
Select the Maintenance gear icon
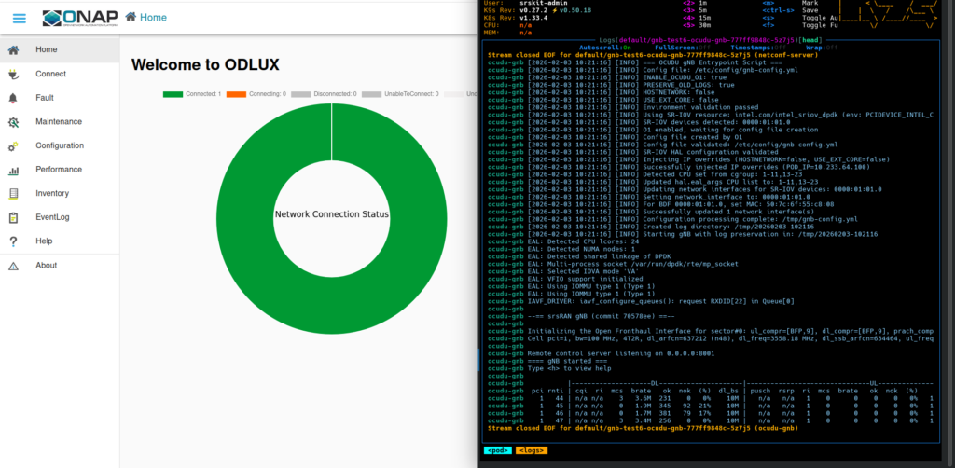[x=13, y=122]
